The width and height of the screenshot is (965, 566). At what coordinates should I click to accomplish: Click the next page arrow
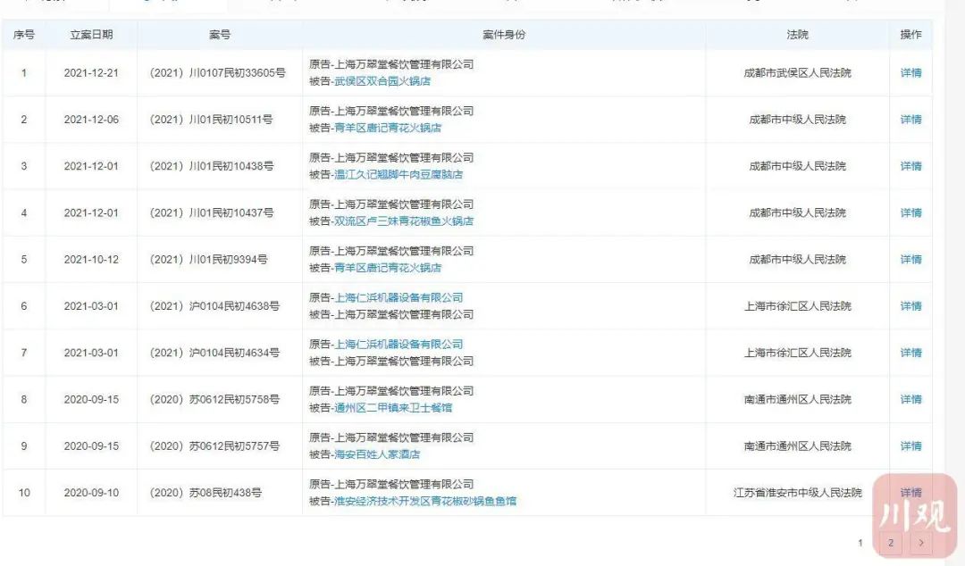(x=920, y=543)
